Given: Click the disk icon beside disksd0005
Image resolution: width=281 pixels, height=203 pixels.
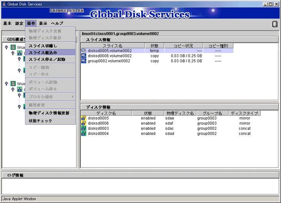Looking at the screenshot, I should coord(84,118).
